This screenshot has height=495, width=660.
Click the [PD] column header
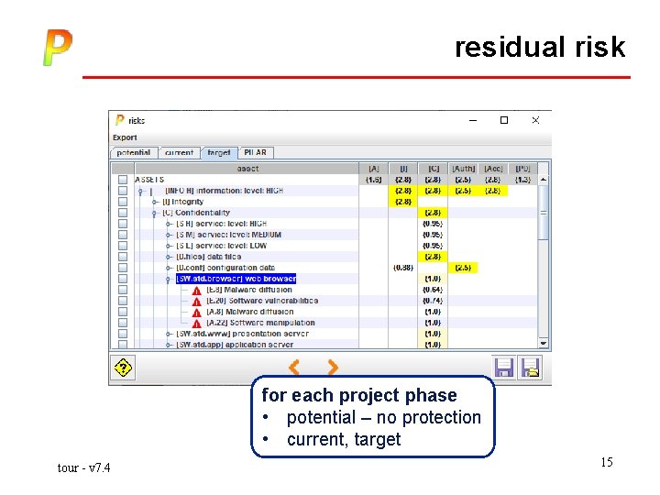click(522, 169)
